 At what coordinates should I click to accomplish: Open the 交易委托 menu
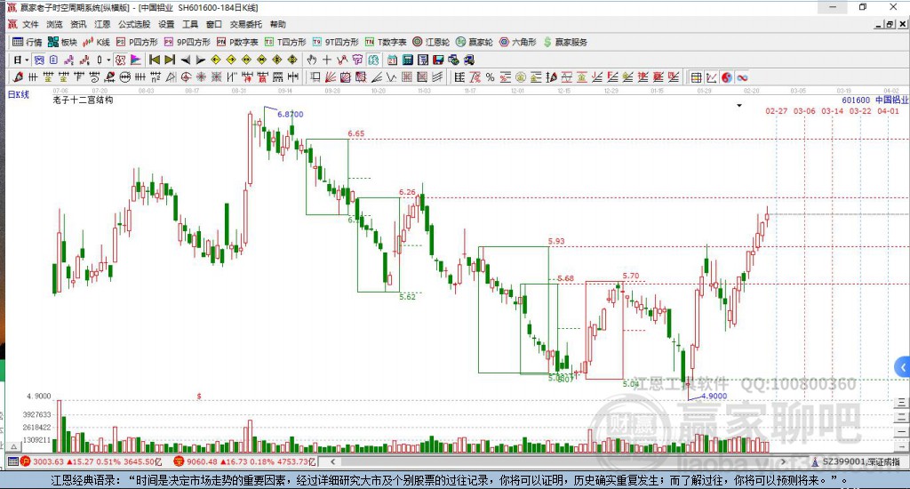[x=245, y=24]
